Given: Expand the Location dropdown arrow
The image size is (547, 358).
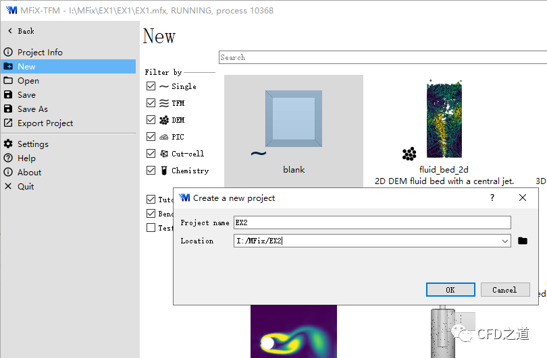Looking at the screenshot, I should click(504, 241).
